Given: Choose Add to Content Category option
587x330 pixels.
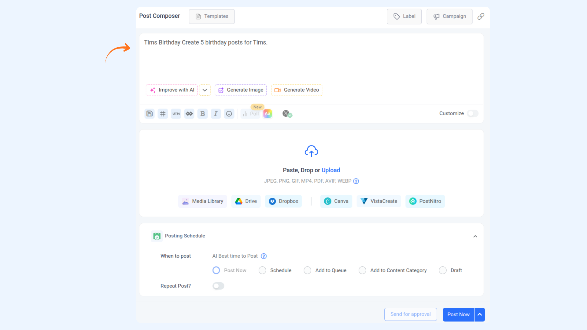Looking at the screenshot, I should [362, 270].
